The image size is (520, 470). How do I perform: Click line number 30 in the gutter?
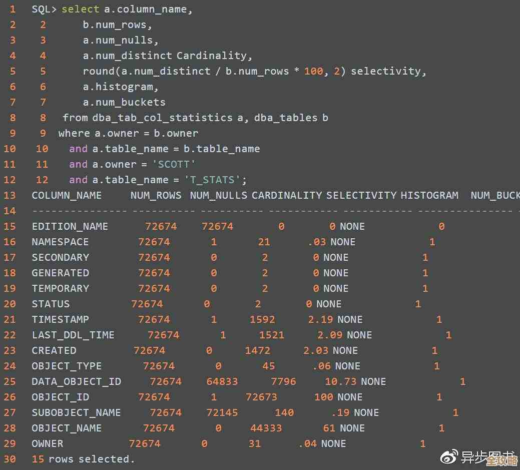(x=10, y=459)
